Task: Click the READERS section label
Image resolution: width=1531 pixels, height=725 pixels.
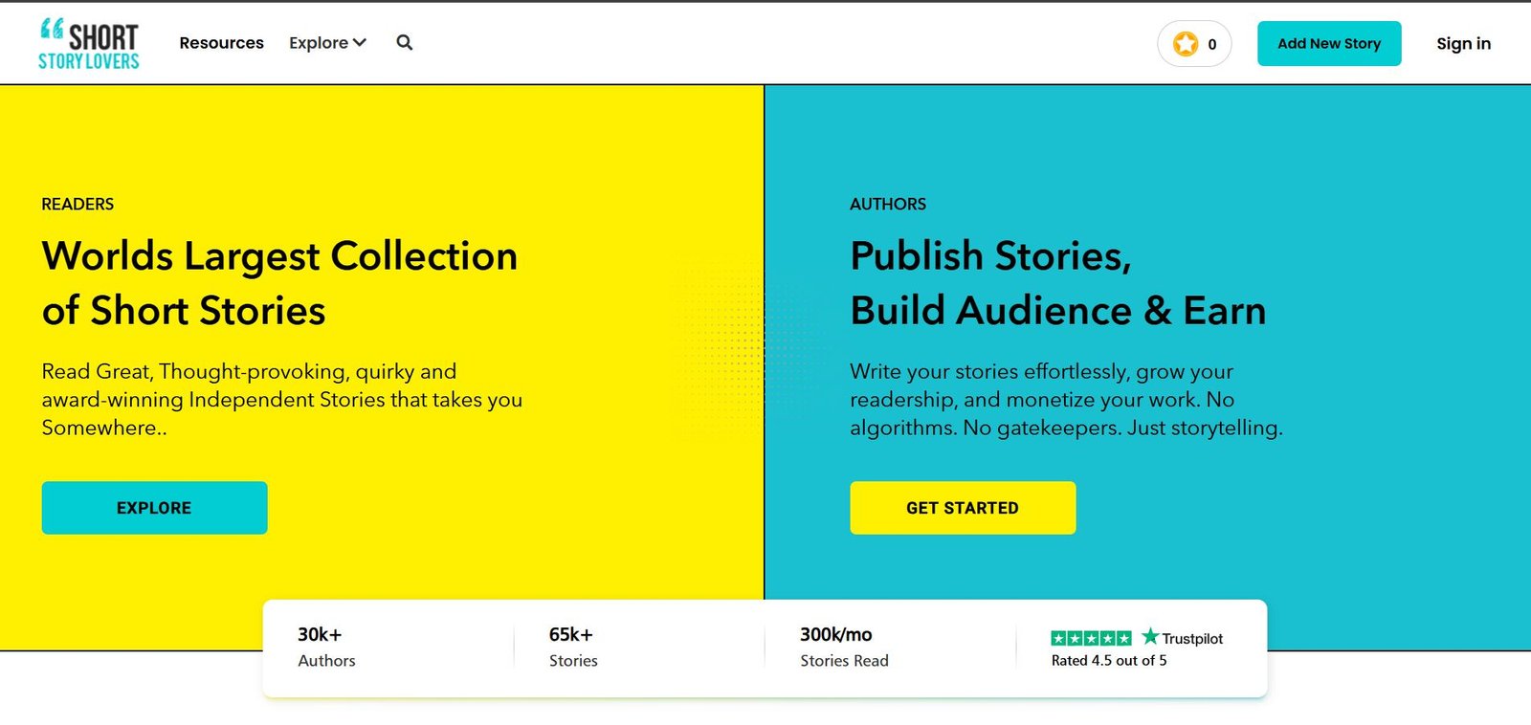Action: click(78, 204)
